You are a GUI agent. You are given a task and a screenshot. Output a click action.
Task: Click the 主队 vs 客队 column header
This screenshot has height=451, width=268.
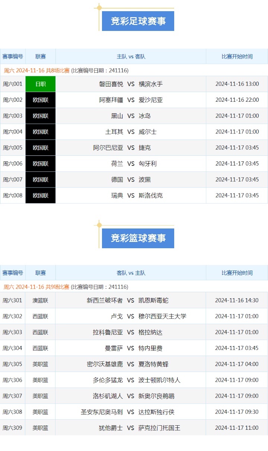point(131,57)
